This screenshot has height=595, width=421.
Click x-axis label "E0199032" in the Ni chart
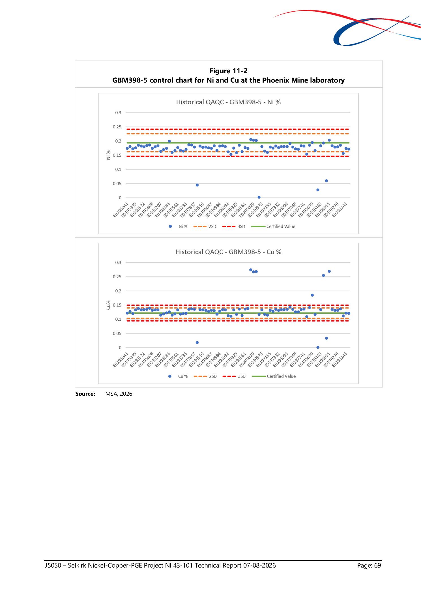[x=222, y=210]
